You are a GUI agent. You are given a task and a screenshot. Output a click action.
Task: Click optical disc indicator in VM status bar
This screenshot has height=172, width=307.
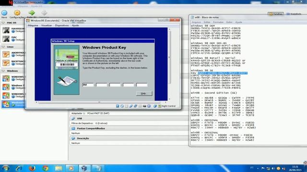[122, 106]
